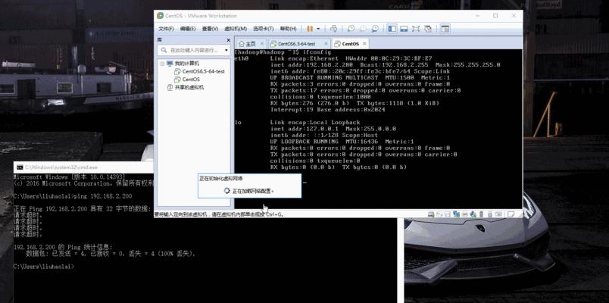
Task: Open the message log status icon
Action: [511, 214]
